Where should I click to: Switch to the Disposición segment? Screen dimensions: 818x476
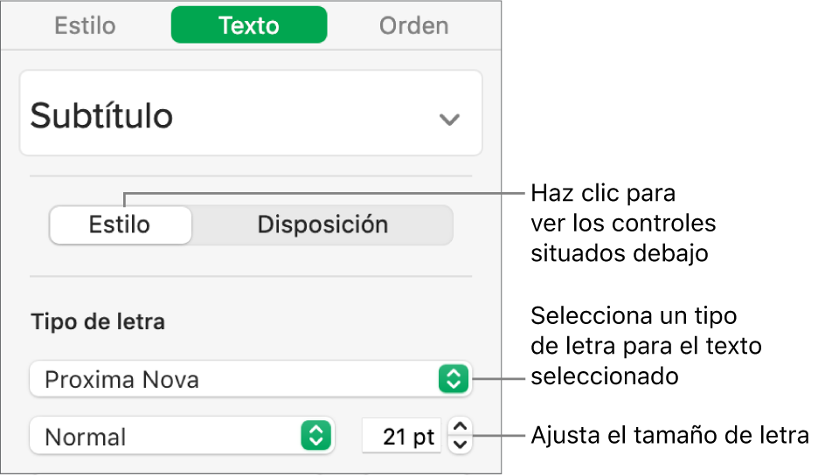point(322,224)
